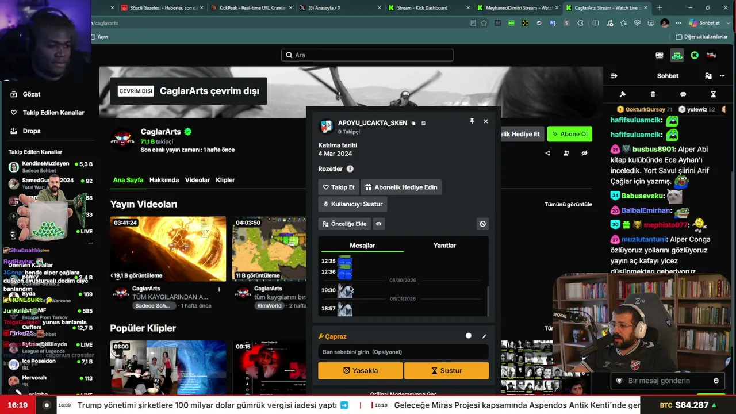Open the Hakkımda channel tab
This screenshot has height=414, width=736.
point(164,180)
